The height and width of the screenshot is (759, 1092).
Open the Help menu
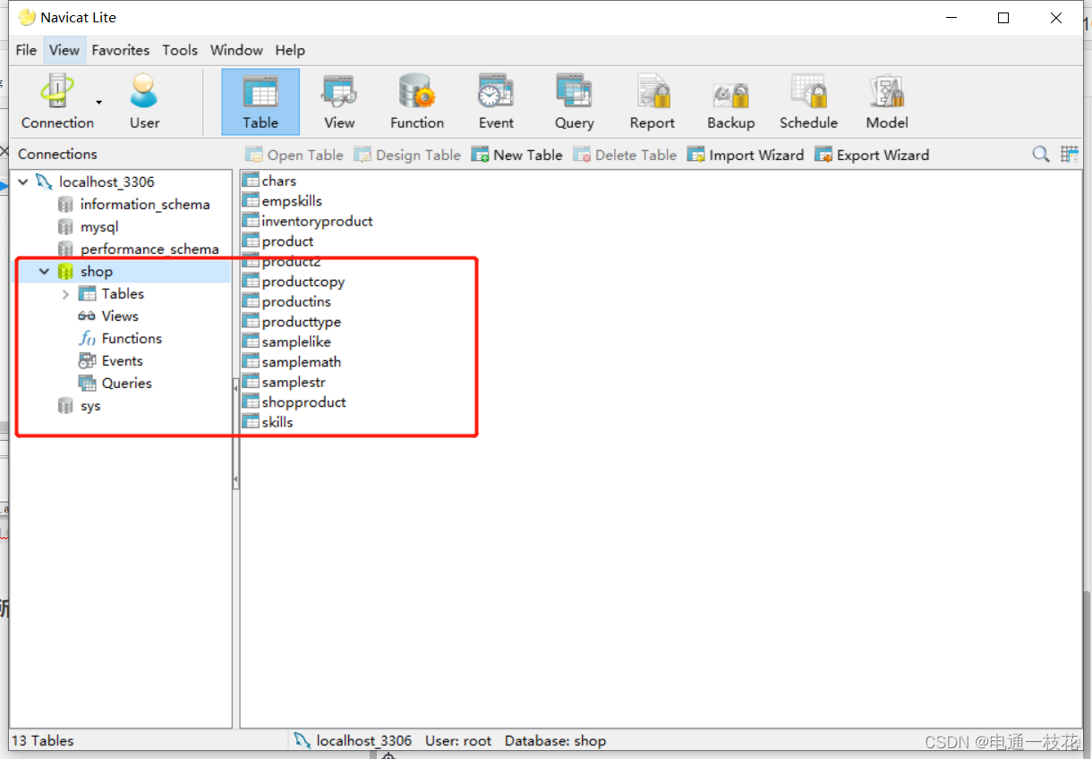coord(290,50)
